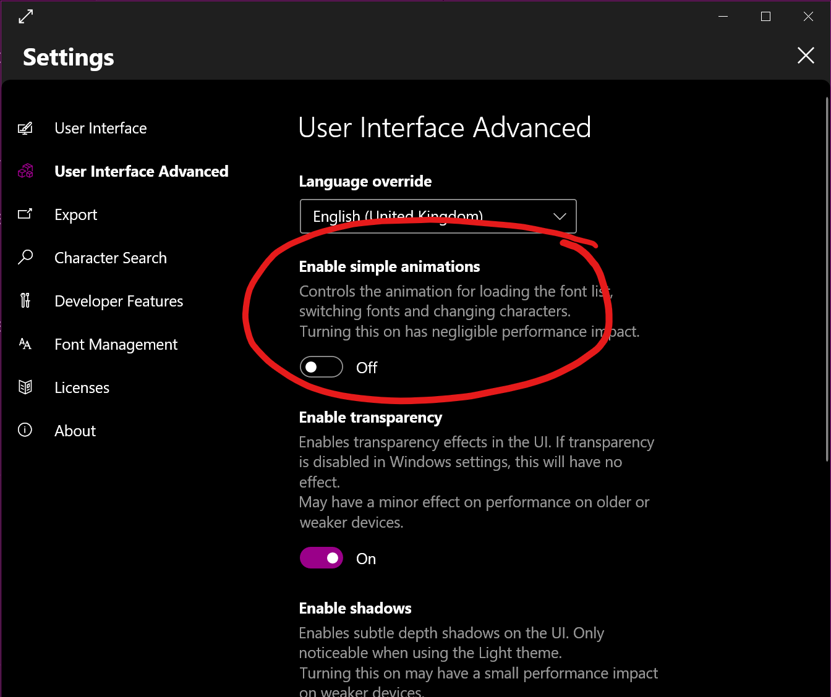831x697 pixels.
Task: Click the 'User Interface Advanced' page title
Action: click(x=445, y=128)
